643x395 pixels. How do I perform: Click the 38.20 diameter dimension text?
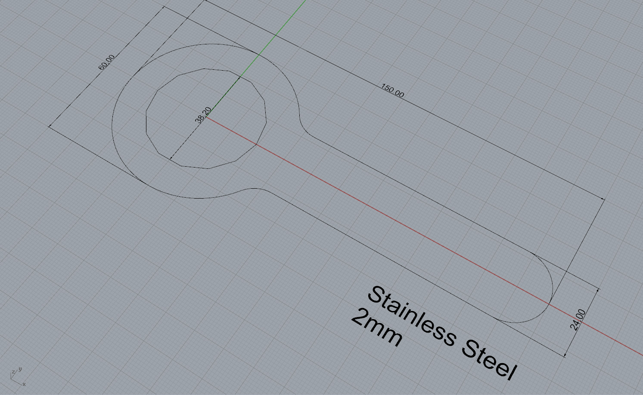click(x=203, y=115)
